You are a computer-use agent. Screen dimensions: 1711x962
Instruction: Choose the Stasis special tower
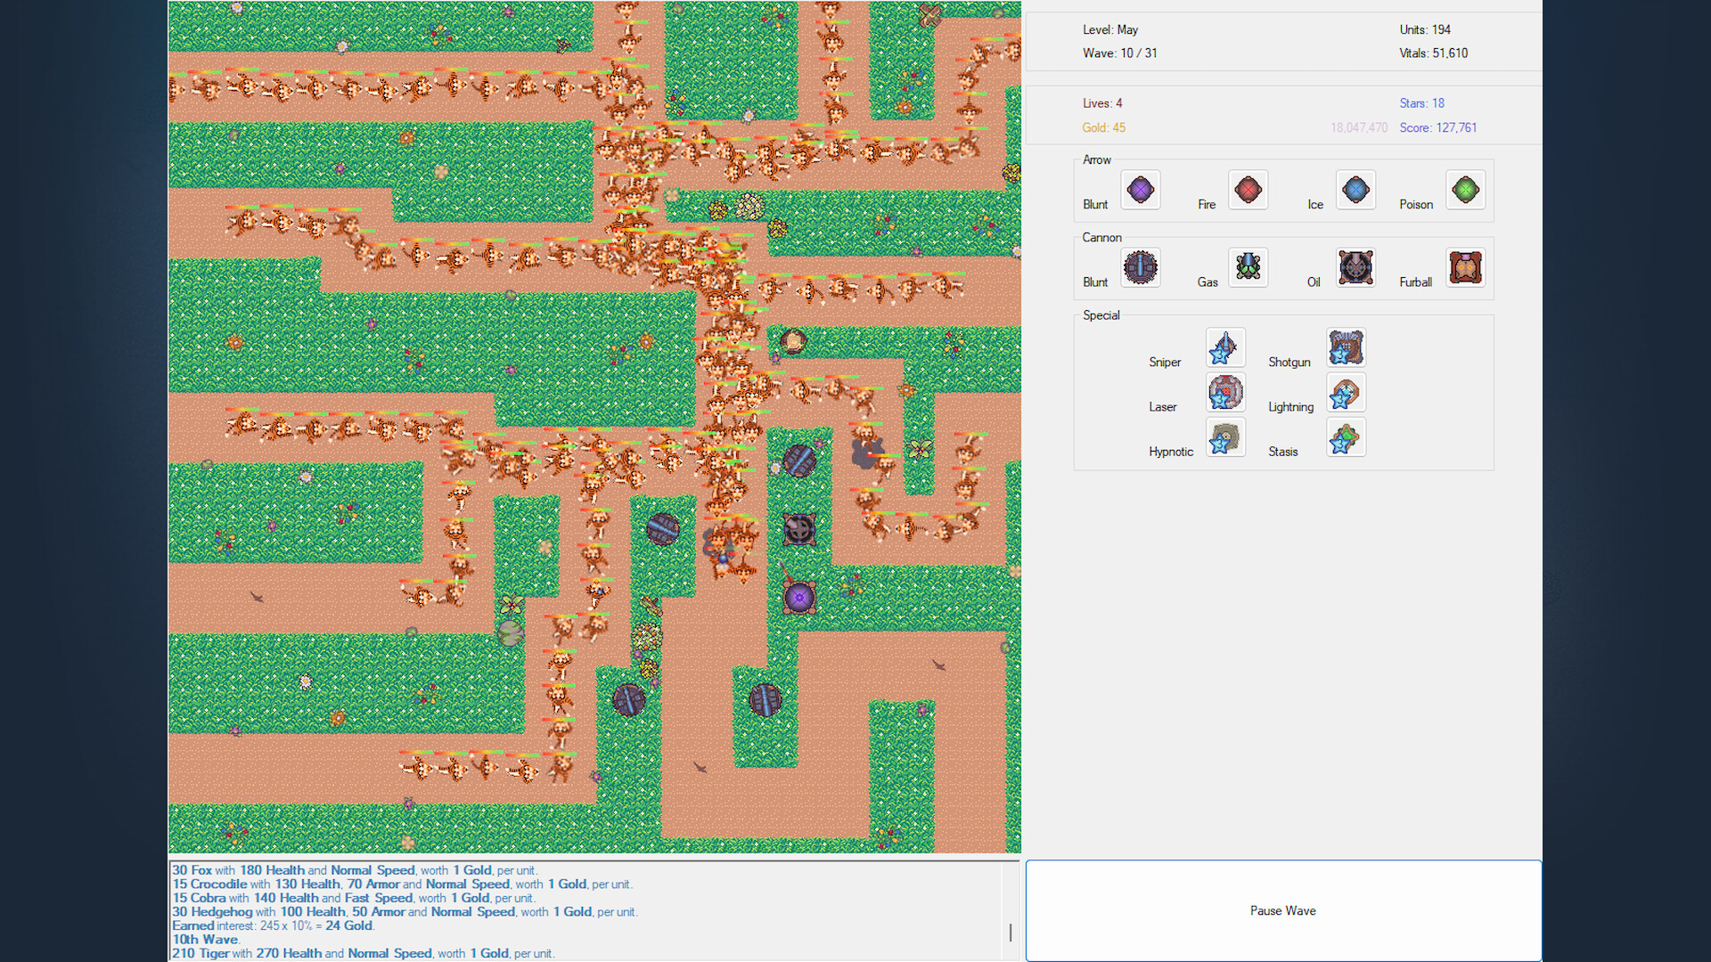click(1346, 436)
